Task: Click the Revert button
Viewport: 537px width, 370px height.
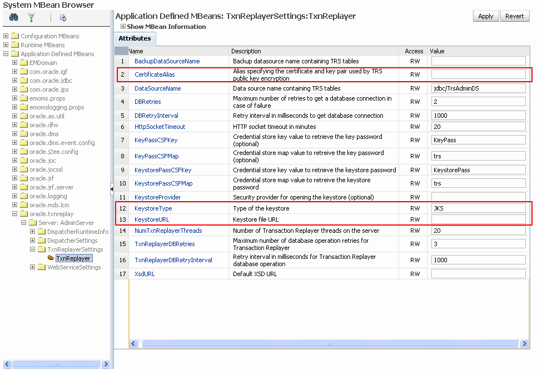Action: 514,16
